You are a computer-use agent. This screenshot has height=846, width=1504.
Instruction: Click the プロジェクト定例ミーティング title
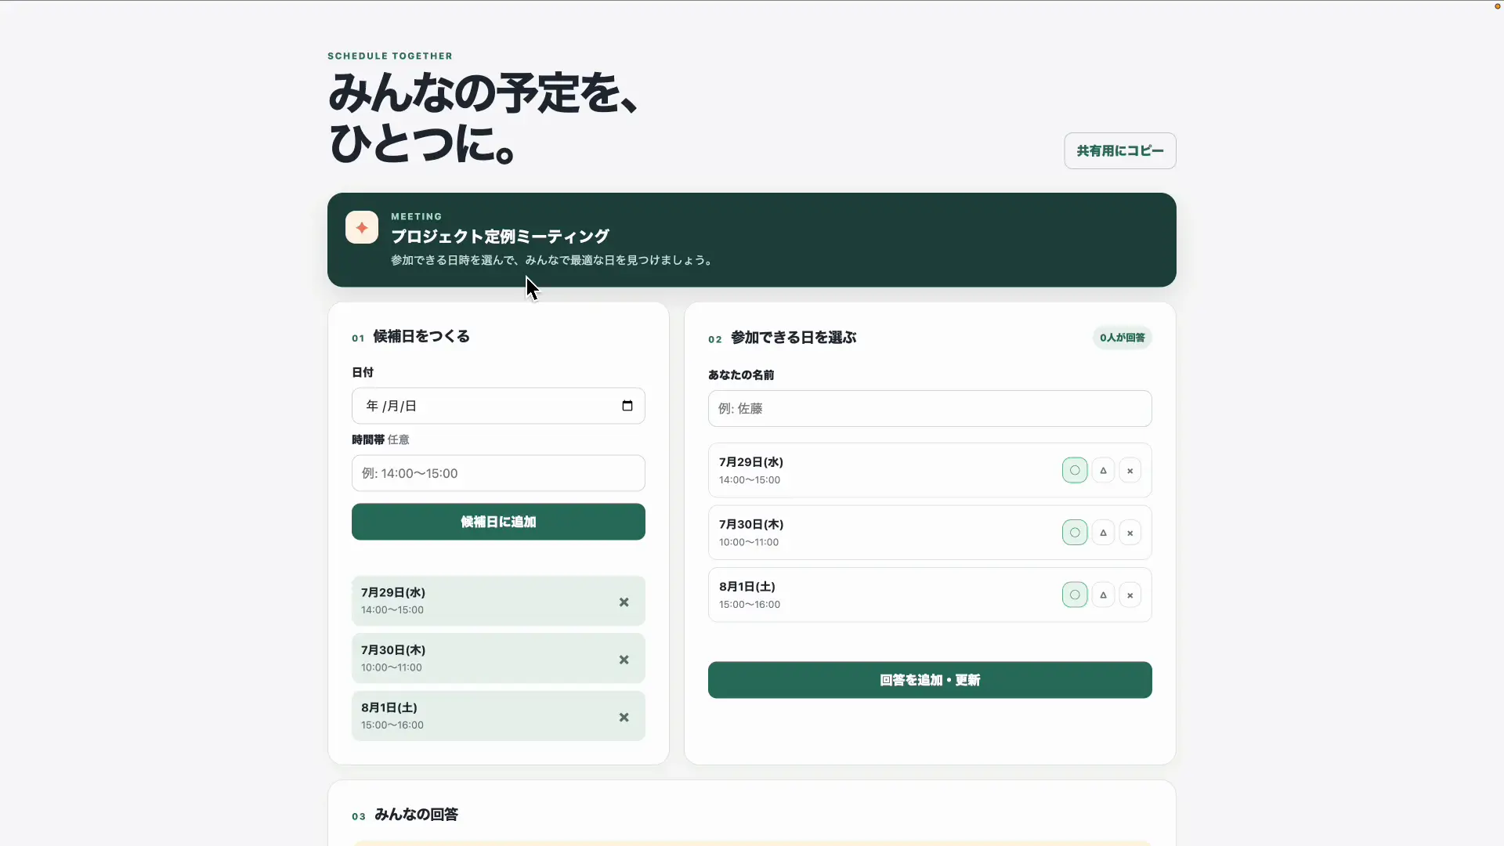500,237
